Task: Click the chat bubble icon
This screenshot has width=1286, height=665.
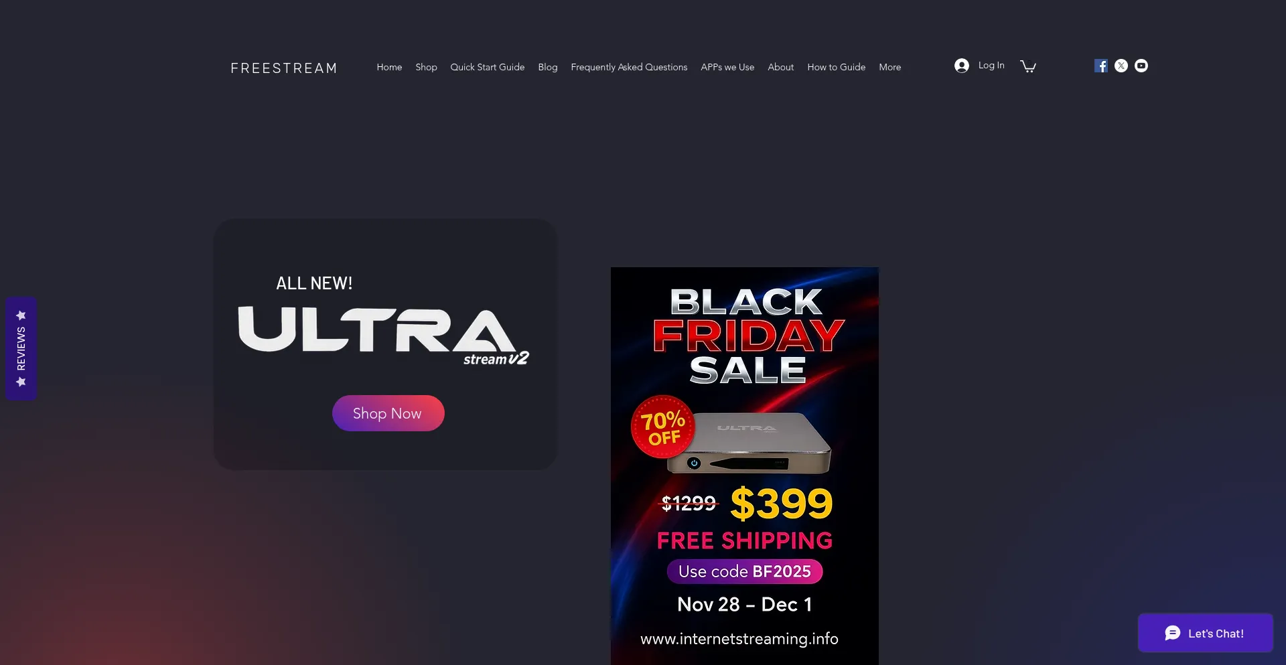Action: click(1172, 634)
